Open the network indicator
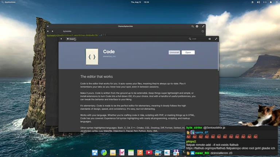The image size is (280, 157). 265,2
